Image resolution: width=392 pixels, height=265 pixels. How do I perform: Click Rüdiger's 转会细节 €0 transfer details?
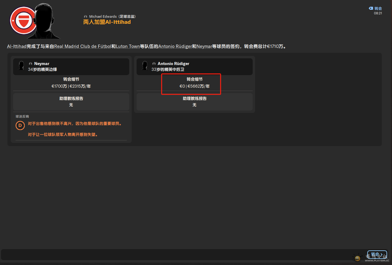pos(194,83)
